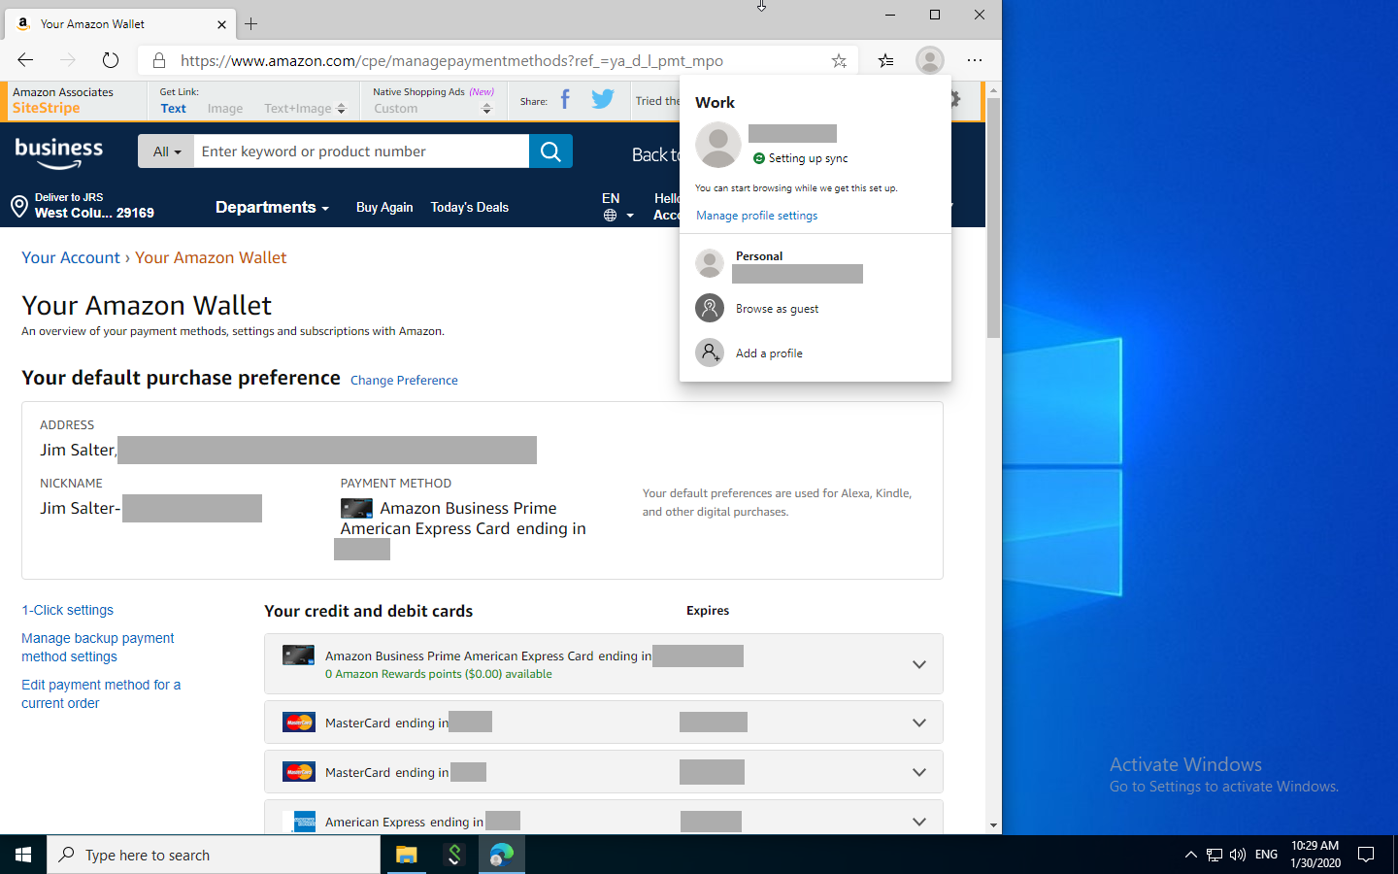The height and width of the screenshot is (874, 1398).
Task: Click the Edge browser taskbar icon
Action: point(501,855)
